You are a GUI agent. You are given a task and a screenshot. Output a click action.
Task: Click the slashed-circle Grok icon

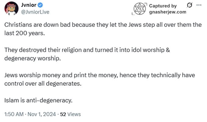(189, 5)
